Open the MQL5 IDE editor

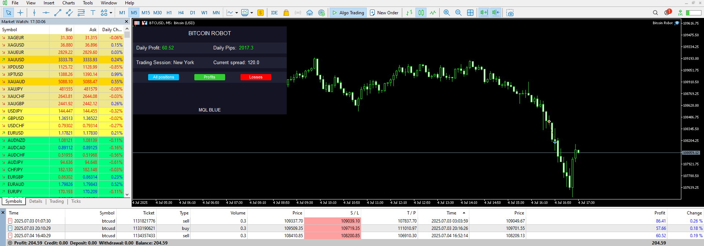click(x=274, y=13)
